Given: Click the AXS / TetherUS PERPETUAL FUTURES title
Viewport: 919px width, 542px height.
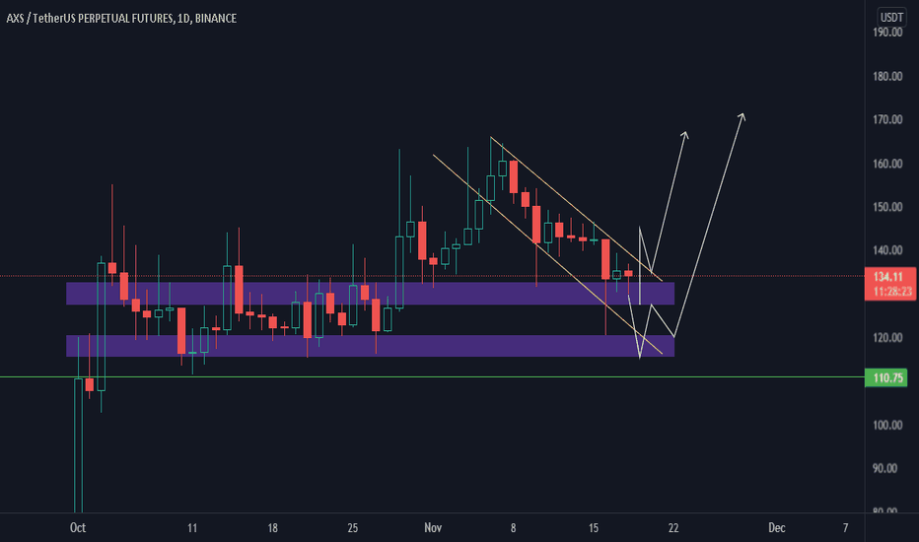Looking at the screenshot, I should (x=121, y=18).
